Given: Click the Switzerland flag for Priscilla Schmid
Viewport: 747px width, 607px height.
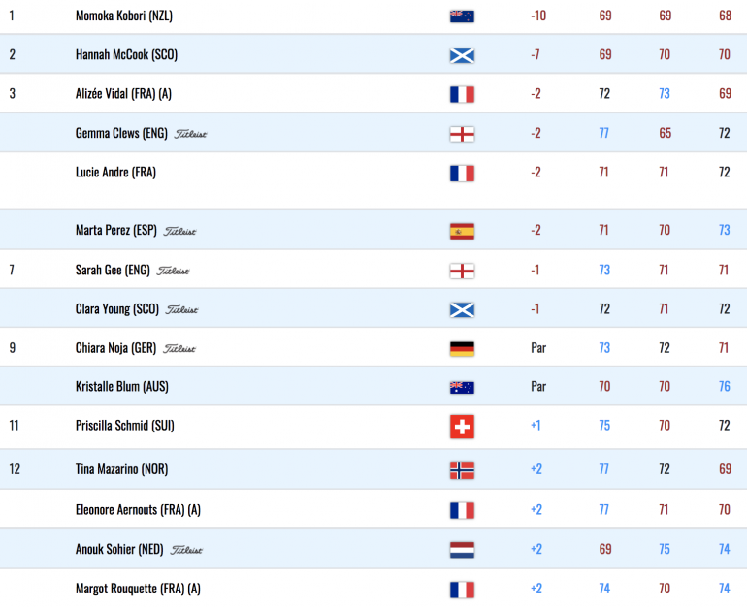Looking at the screenshot, I should point(462,427).
